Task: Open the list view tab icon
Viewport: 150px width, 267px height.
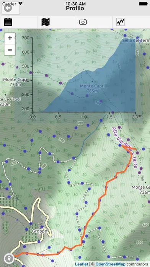Action: point(8,22)
